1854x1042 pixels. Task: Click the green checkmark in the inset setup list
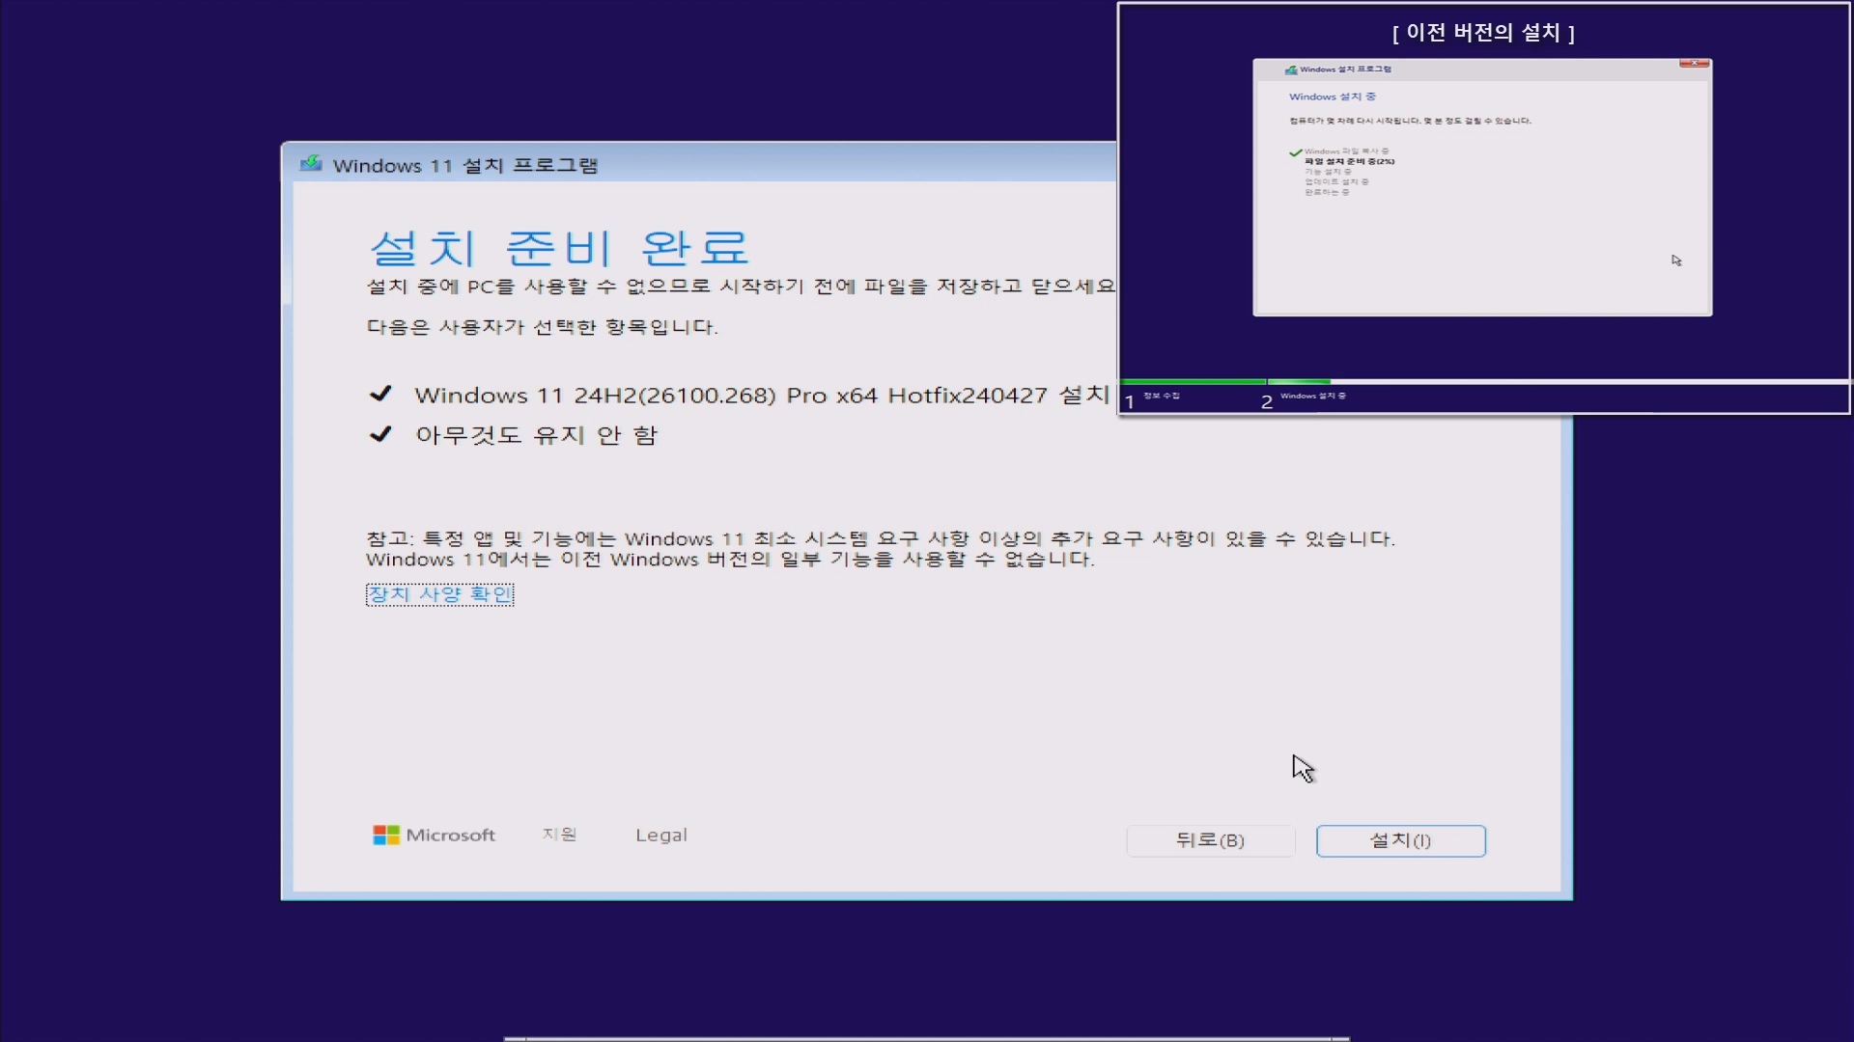1295,152
